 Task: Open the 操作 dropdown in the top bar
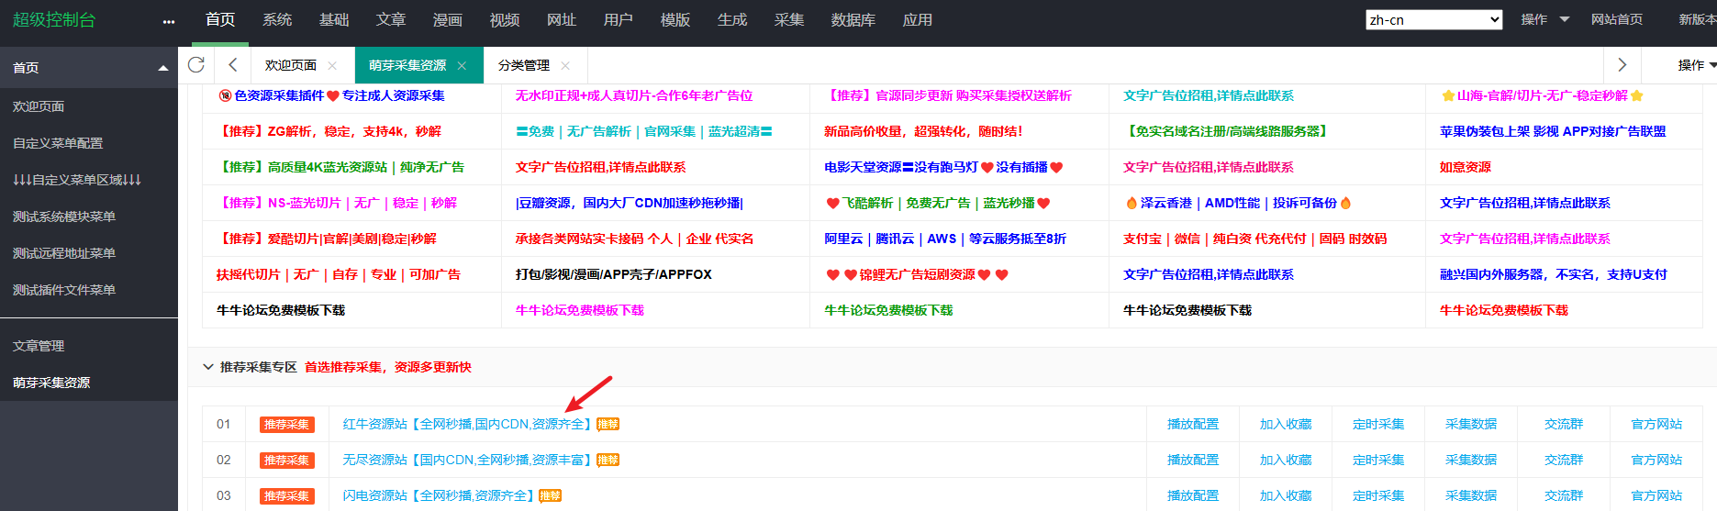click(x=1544, y=19)
